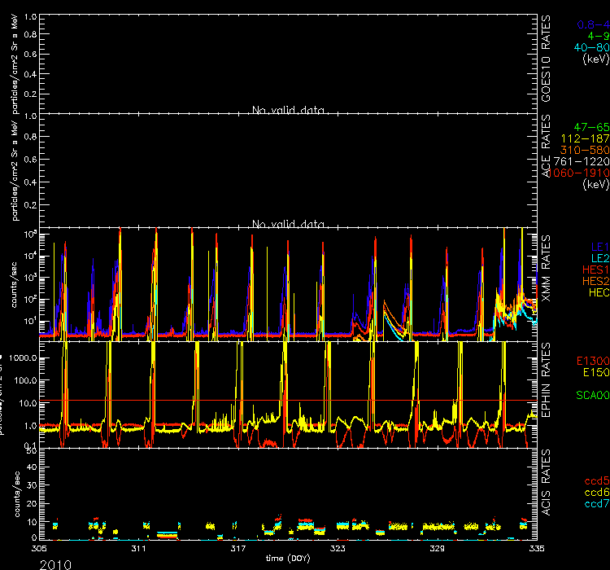Click the green 47-65 ACE legend label
The height and width of the screenshot is (570, 610).
click(x=590, y=128)
